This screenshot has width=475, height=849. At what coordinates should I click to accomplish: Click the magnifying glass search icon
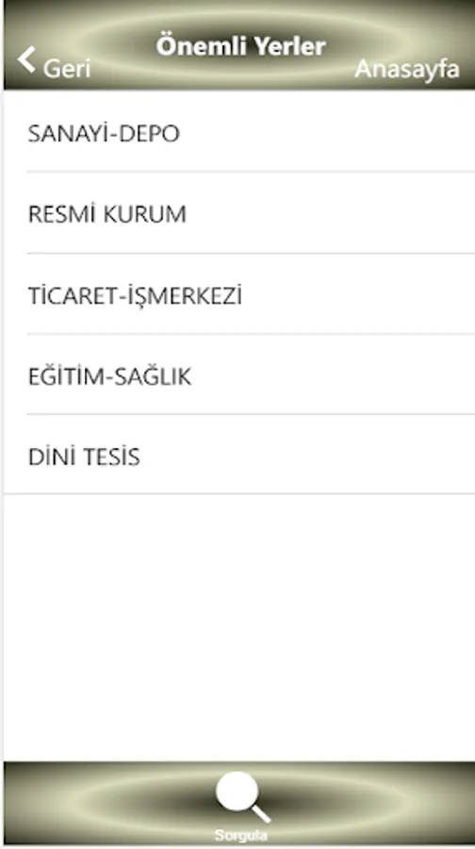[243, 796]
